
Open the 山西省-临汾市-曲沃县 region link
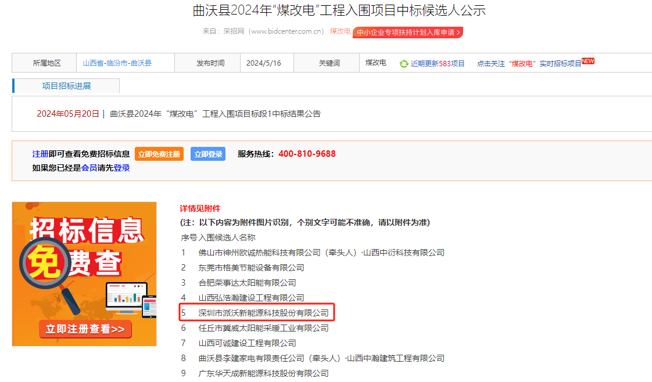[117, 63]
